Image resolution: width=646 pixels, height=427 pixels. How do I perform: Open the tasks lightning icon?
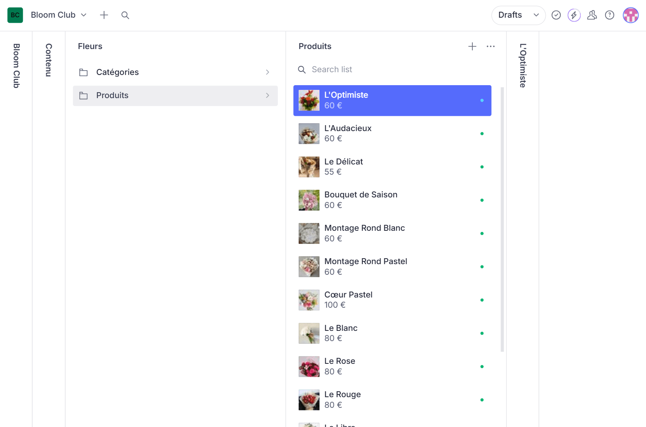(574, 15)
